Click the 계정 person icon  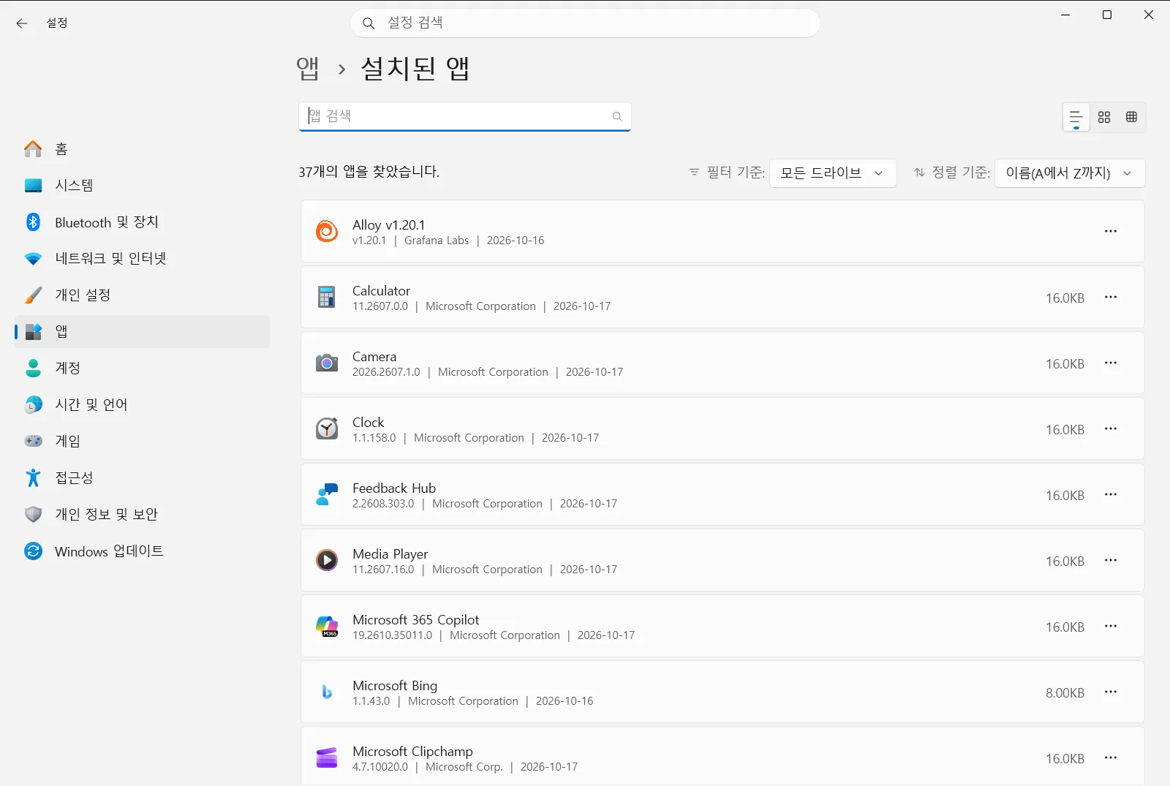click(x=33, y=368)
